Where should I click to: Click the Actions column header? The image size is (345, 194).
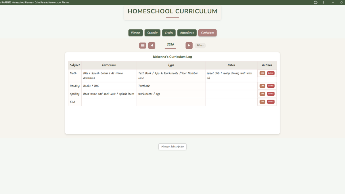(x=267, y=65)
